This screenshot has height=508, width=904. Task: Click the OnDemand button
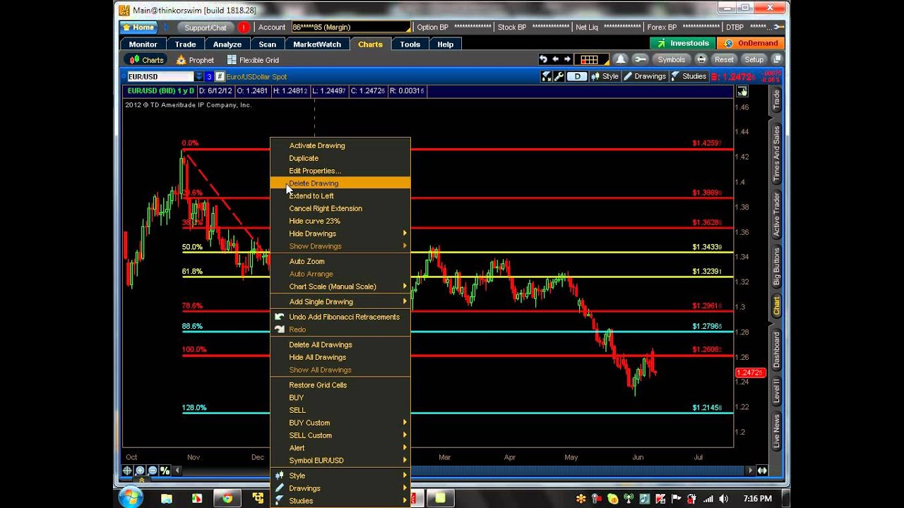[x=751, y=43]
